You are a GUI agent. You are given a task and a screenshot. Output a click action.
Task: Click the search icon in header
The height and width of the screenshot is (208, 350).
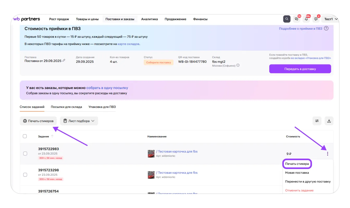pyautogui.click(x=287, y=19)
